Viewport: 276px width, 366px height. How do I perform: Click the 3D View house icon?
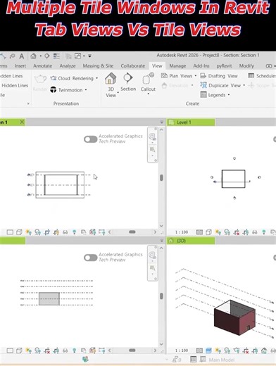coord(111,78)
